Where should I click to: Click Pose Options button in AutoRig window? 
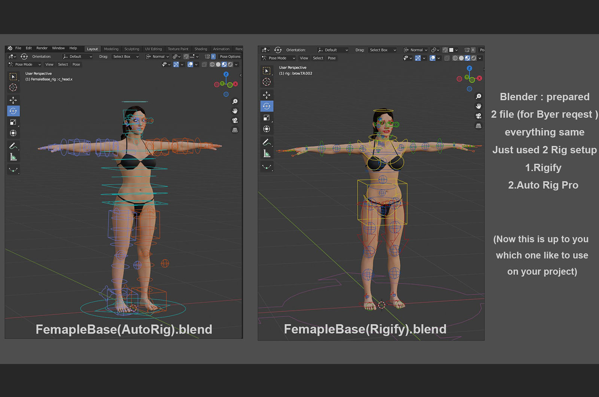pyautogui.click(x=230, y=57)
